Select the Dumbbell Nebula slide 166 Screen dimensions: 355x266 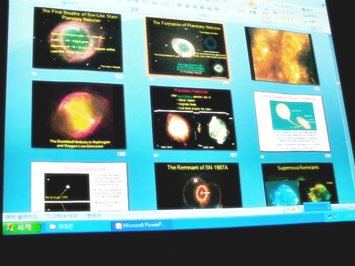click(x=78, y=114)
